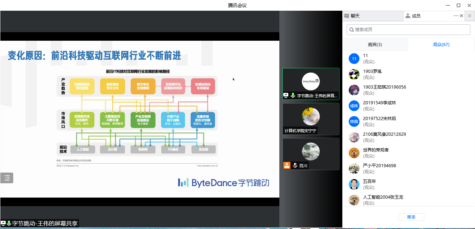Click the list icon at slide's bottom-left
The image size is (475, 229).
[7, 178]
